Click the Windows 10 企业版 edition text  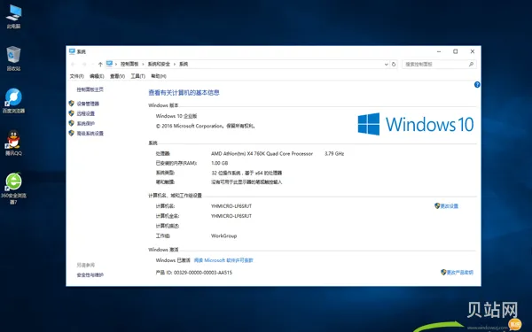click(x=176, y=116)
